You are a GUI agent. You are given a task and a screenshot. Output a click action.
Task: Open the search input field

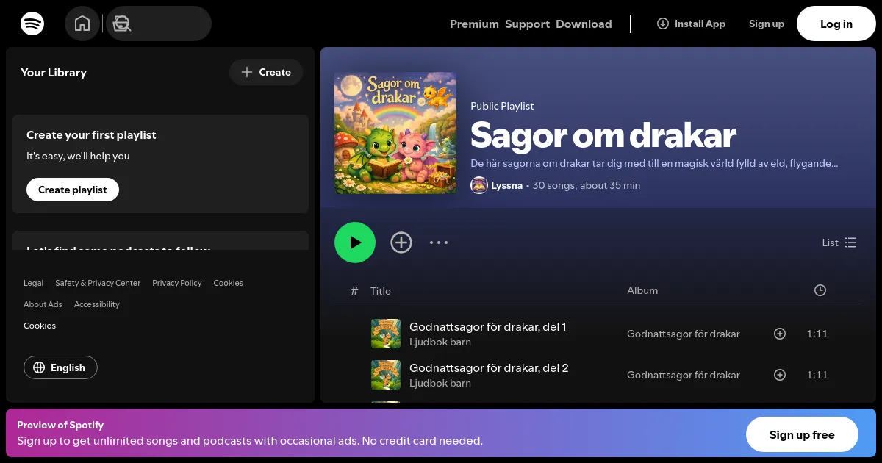(x=165, y=24)
